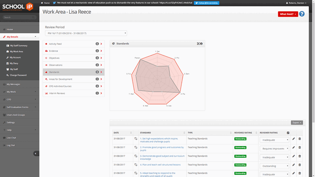Click Follow @DerventioEdu Twitter button
Screen dimensions: 315x177
click(207, 3)
